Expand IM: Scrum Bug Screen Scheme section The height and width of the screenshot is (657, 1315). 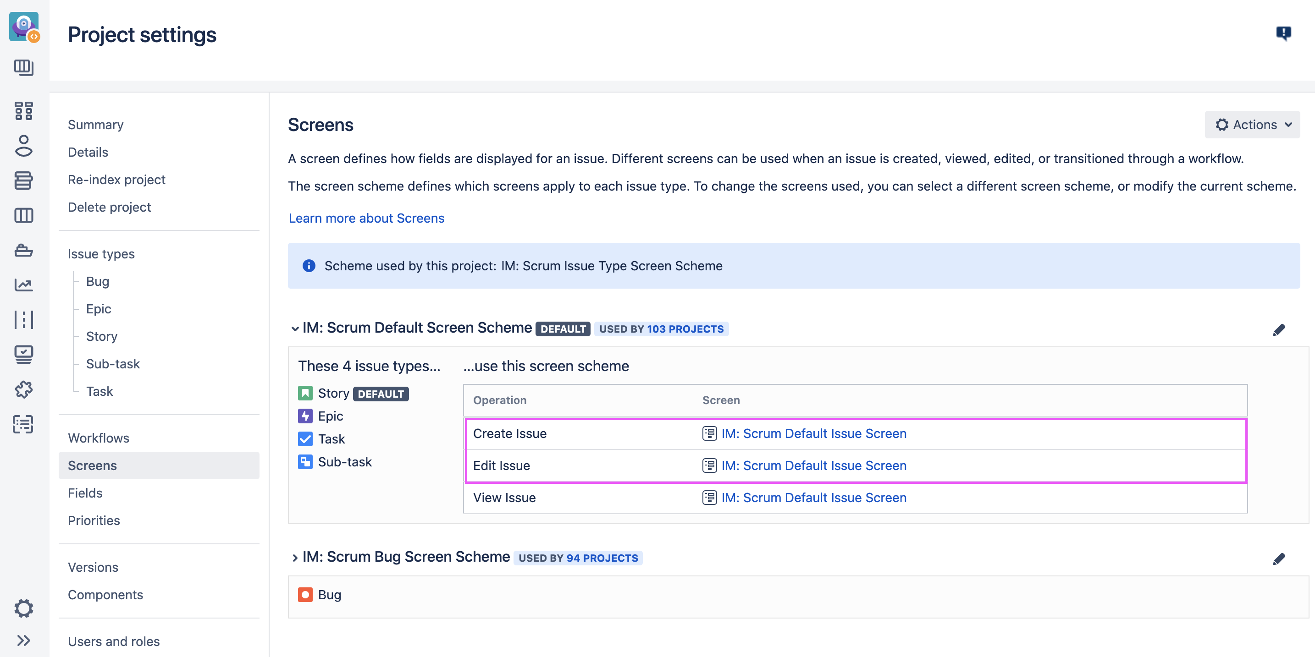click(x=294, y=558)
